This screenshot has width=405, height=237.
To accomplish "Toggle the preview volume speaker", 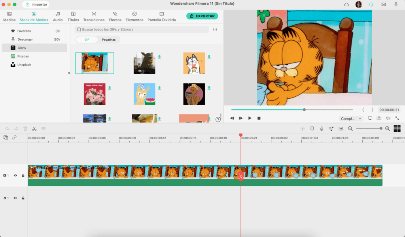I will coord(388,118).
